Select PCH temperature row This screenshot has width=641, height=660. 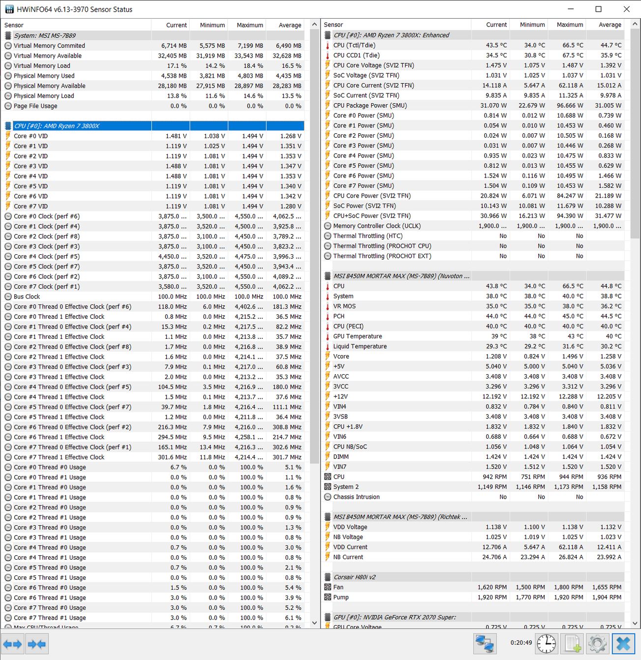(x=474, y=316)
